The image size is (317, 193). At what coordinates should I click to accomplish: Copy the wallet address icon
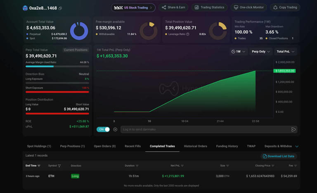click(60, 8)
